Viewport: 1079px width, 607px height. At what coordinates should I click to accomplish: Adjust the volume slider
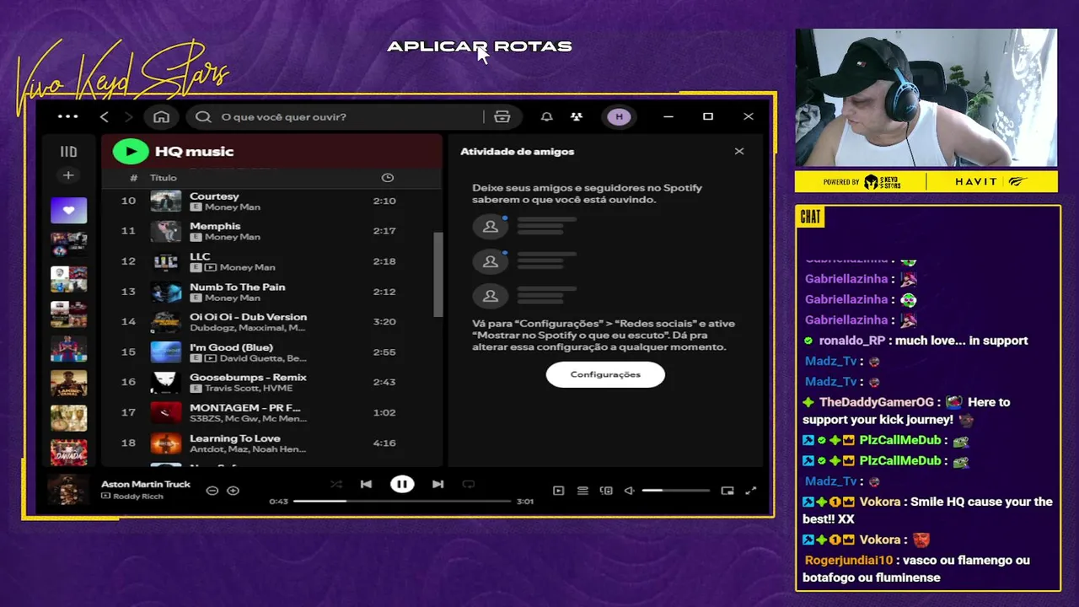point(675,491)
